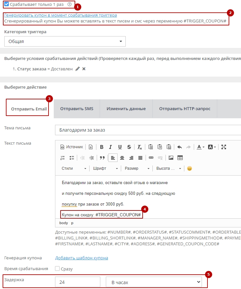
Task: Expand the 'В часах' delay unit dropdown
Action: (154, 282)
